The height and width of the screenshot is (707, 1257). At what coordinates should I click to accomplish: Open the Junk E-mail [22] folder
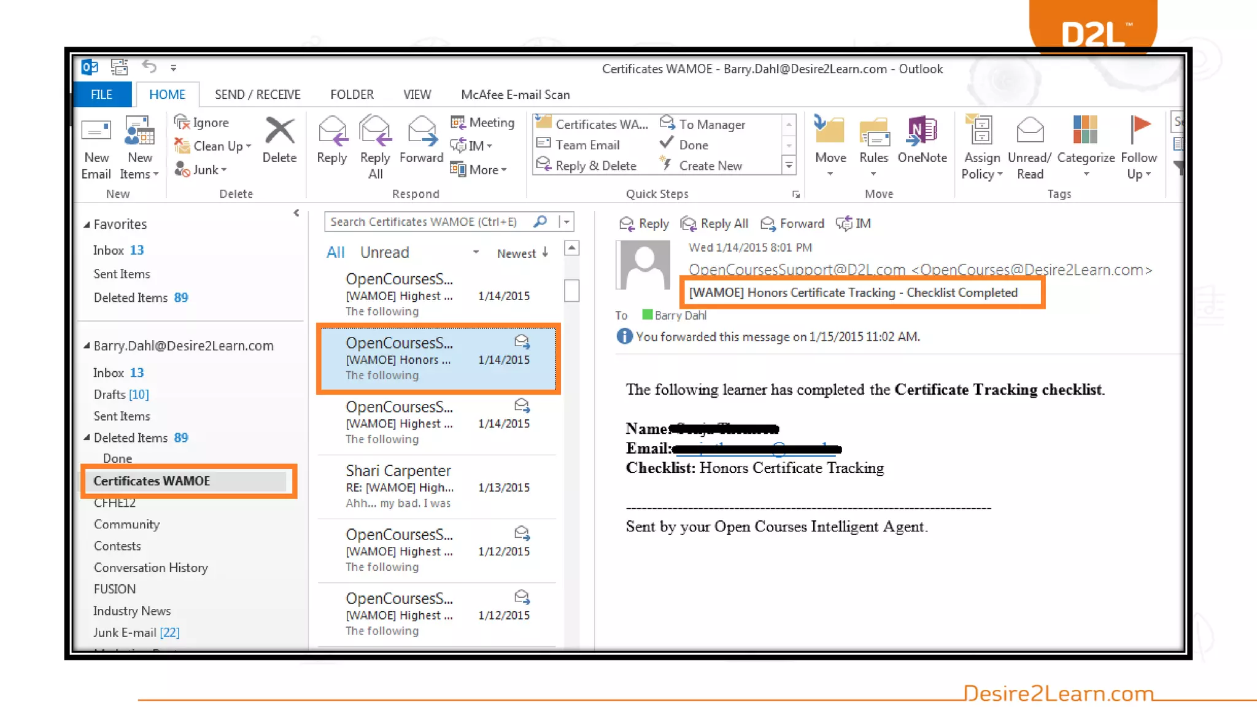click(x=136, y=632)
